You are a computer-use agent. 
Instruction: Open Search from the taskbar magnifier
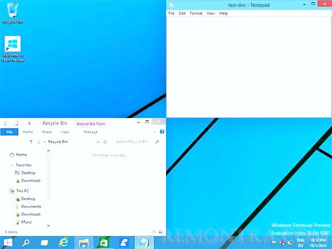pos(26,243)
